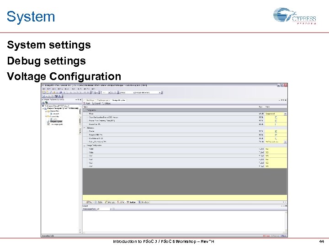The width and height of the screenshot is (329, 247).
Task: Select the highlighted .cydwr file in the tree
Action: point(56,121)
